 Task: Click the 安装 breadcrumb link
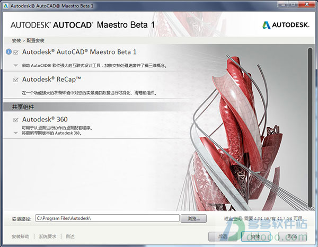(16, 41)
